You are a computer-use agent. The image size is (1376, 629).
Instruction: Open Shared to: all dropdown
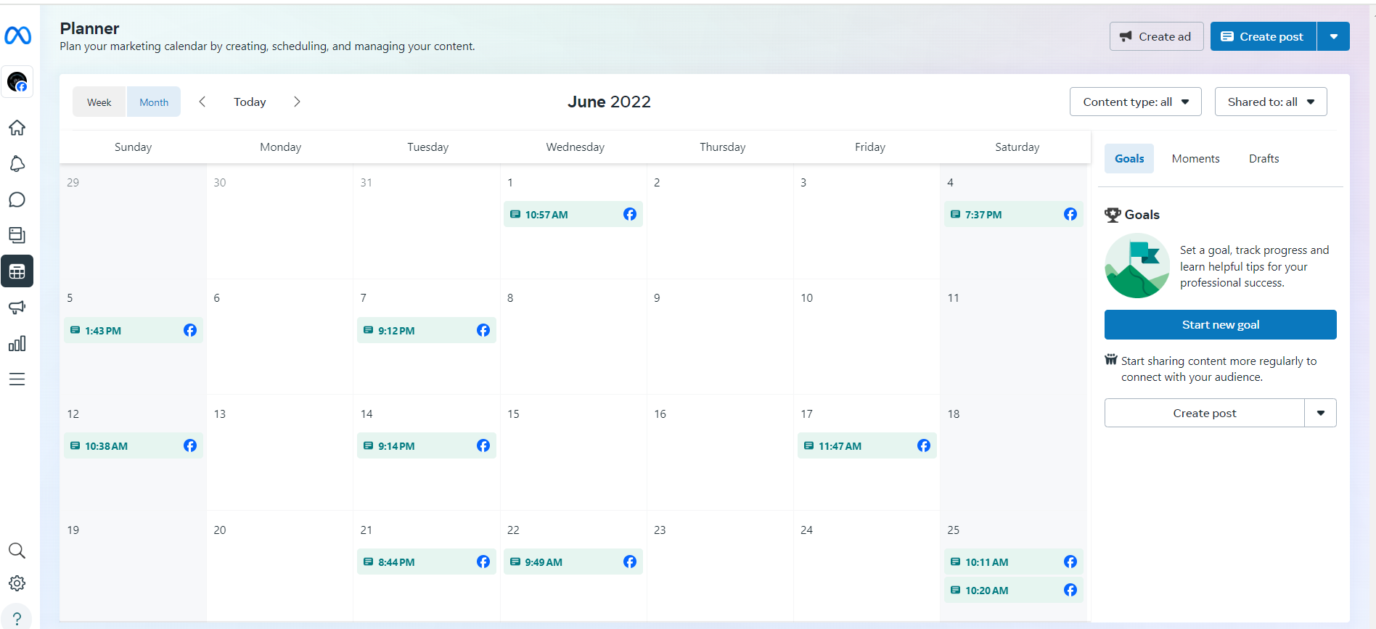1271,102
